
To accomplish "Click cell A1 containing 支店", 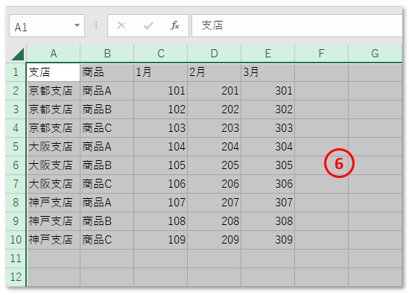I will [53, 72].
